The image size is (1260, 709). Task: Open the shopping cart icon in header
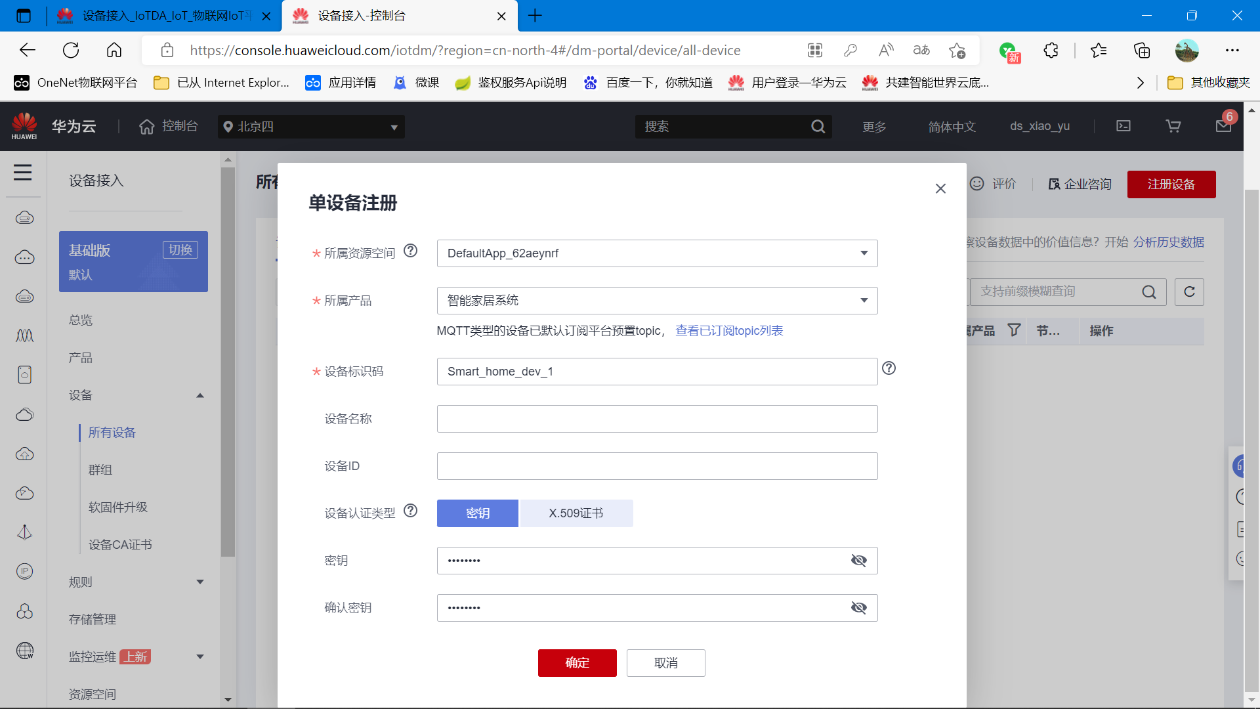point(1173,126)
